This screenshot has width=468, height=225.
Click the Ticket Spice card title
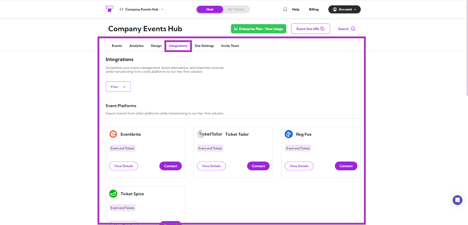132,194
